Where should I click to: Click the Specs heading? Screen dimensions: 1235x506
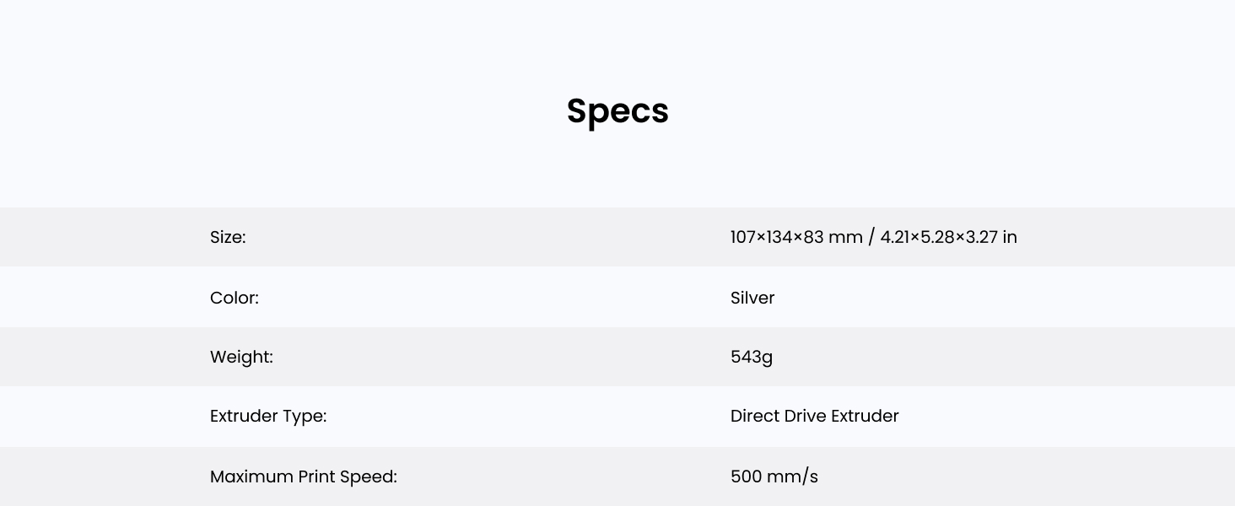coord(617,111)
